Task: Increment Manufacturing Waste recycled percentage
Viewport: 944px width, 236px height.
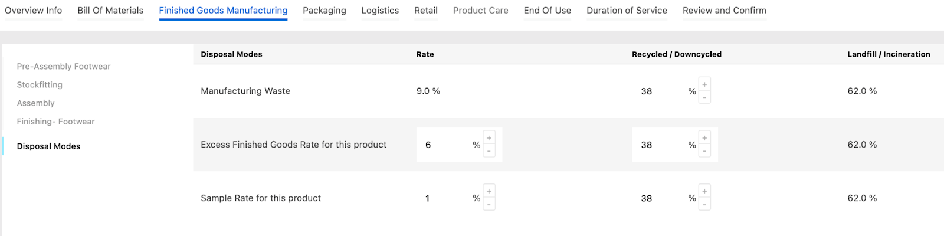Action: coord(704,84)
